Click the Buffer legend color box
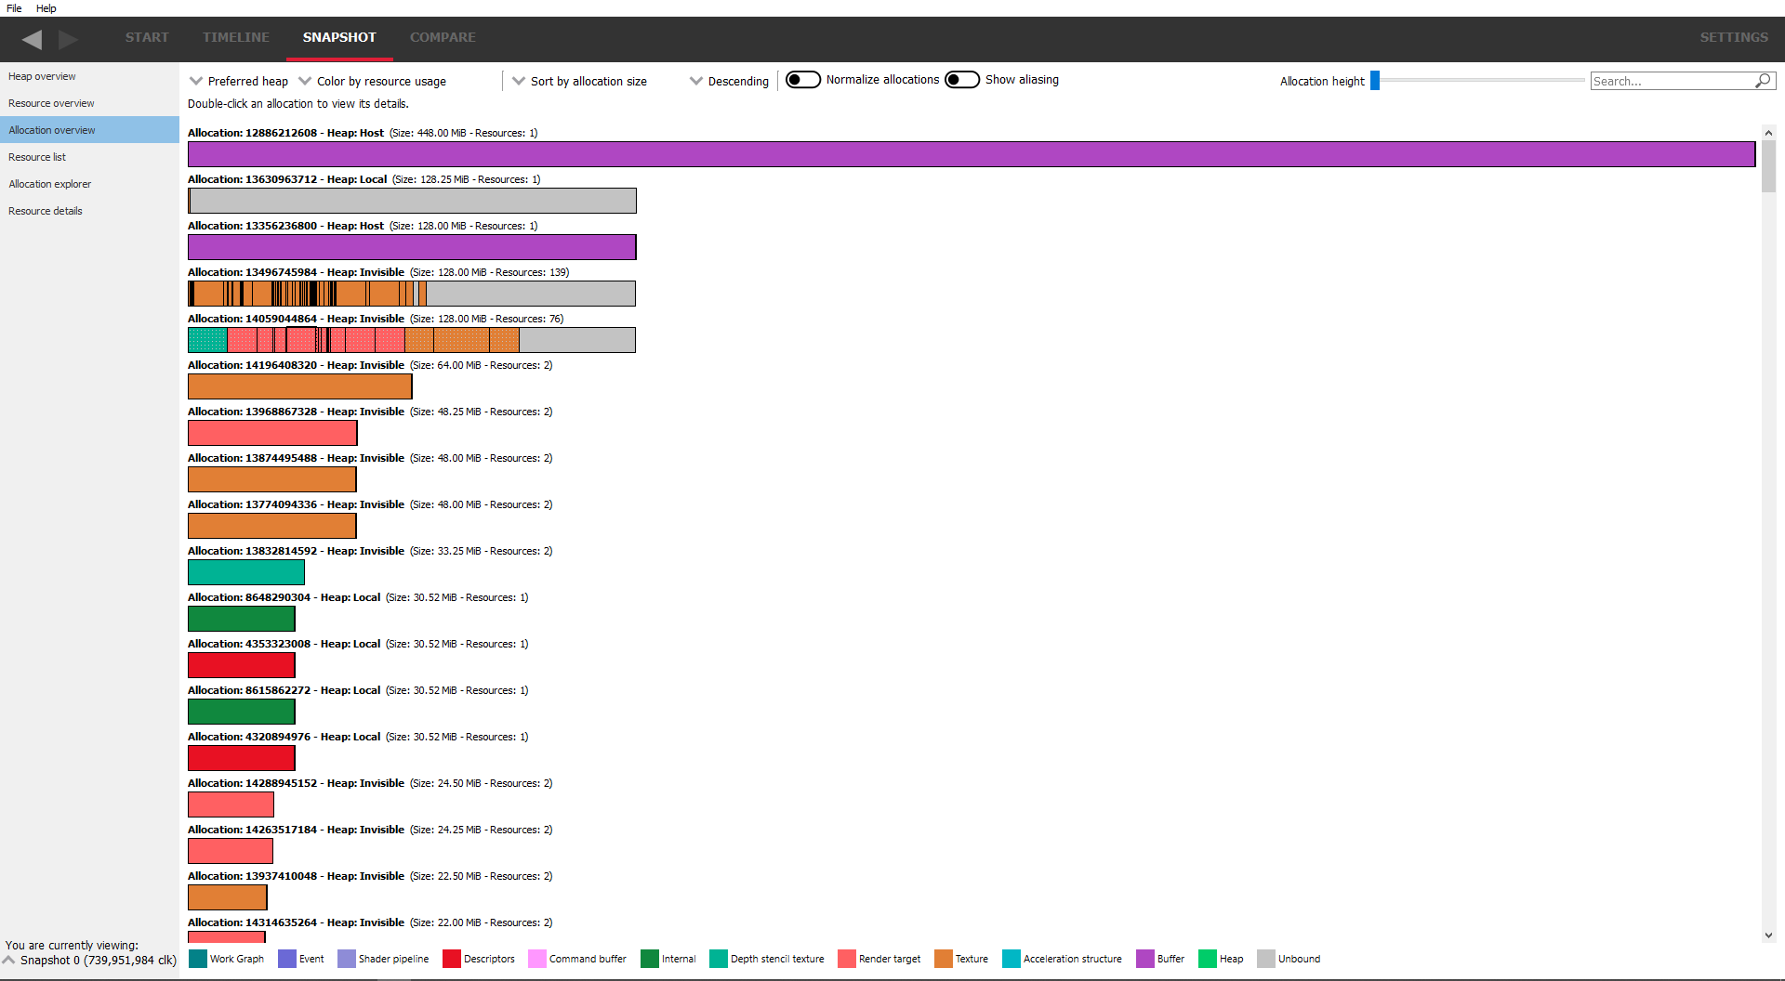The image size is (1785, 981). click(x=1144, y=959)
